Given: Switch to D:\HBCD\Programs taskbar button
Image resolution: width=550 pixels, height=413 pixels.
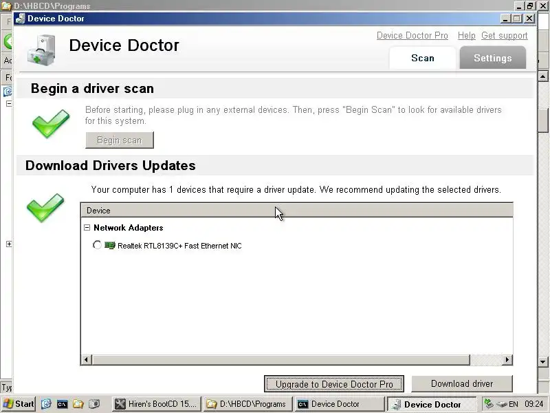Looking at the screenshot, I should point(247,404).
